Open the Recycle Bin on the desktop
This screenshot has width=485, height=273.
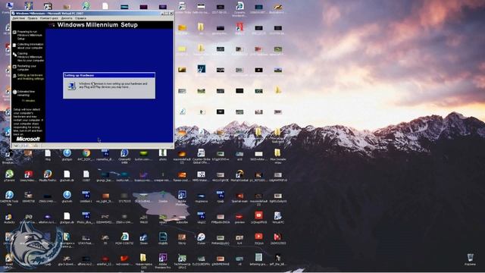tap(470, 259)
